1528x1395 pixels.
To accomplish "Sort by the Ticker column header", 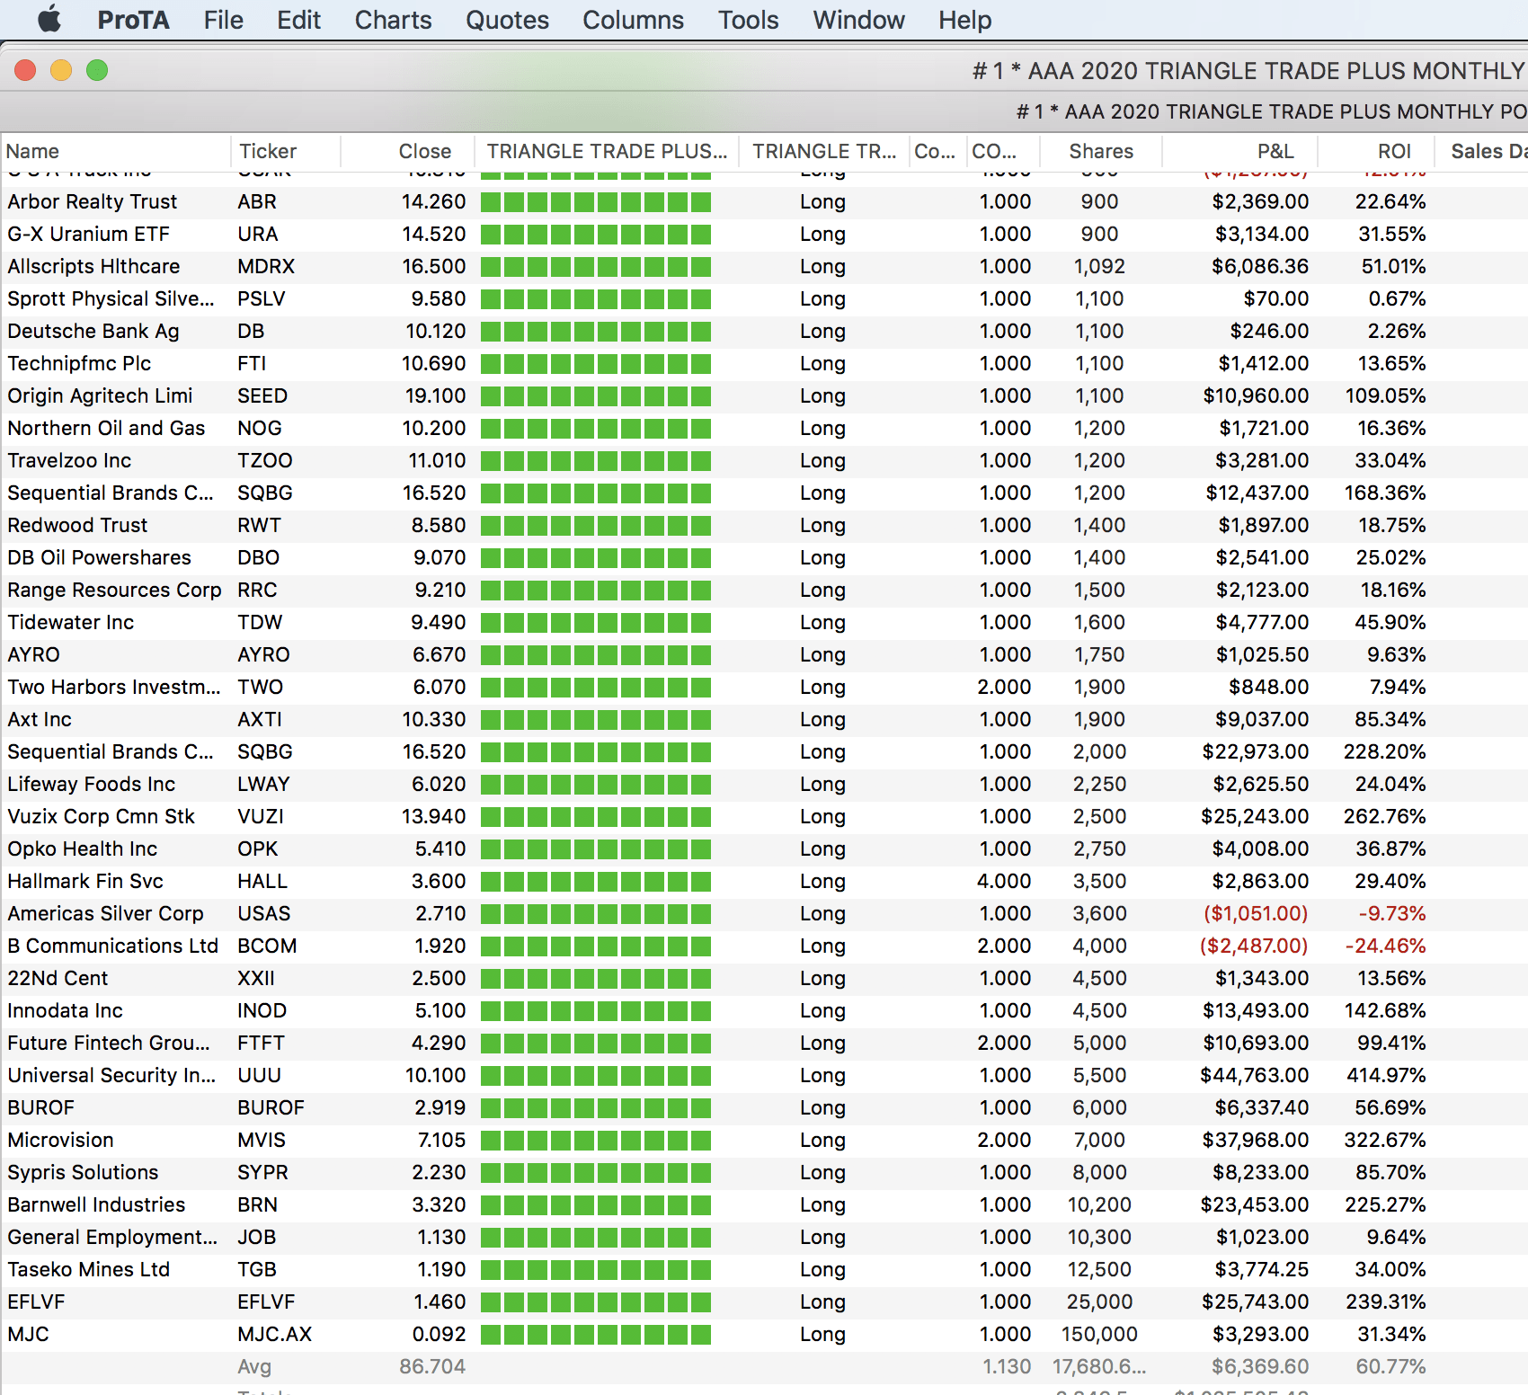I will pos(286,151).
